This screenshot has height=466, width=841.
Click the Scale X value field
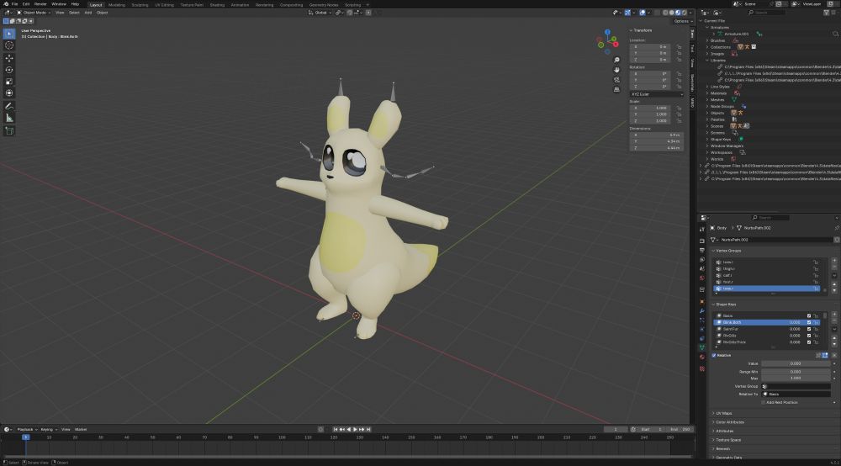[x=649, y=108]
